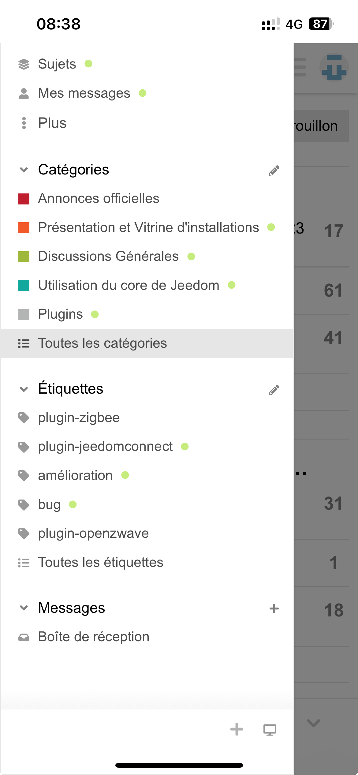
Task: Select the Discussions Générales category
Action: point(108,256)
